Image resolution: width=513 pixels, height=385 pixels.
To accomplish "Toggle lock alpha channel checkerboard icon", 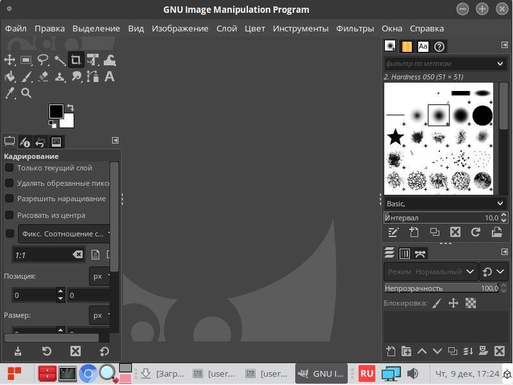I will click(x=471, y=303).
